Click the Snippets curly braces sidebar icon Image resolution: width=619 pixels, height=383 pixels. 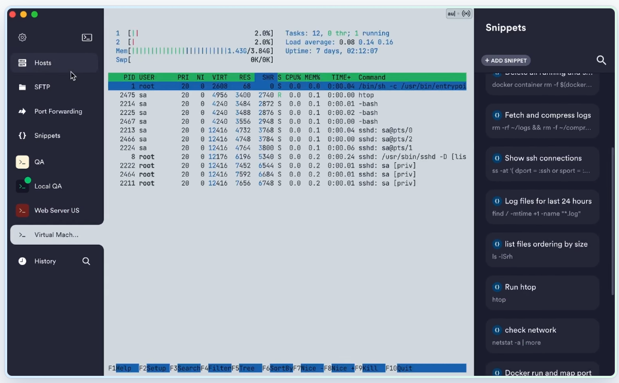22,136
